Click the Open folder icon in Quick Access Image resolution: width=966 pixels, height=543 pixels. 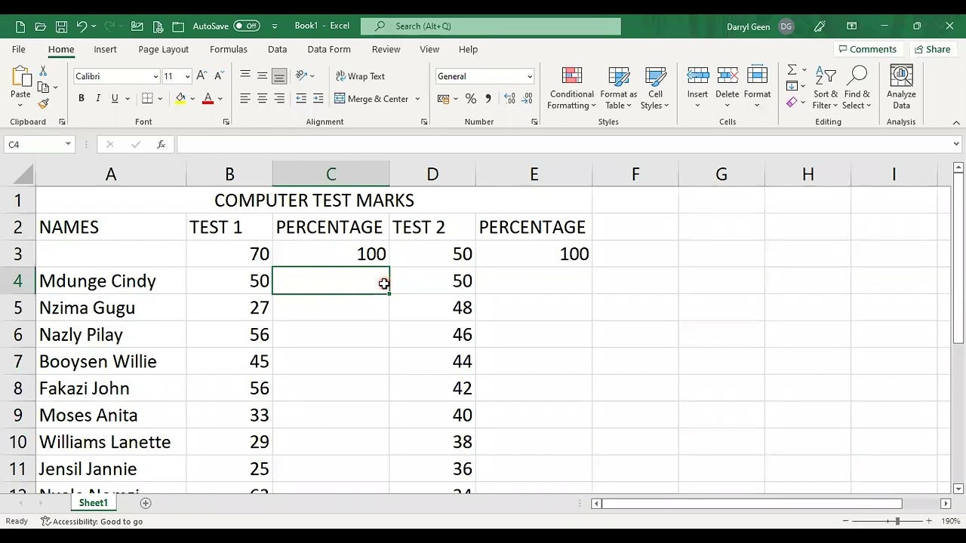(42, 26)
